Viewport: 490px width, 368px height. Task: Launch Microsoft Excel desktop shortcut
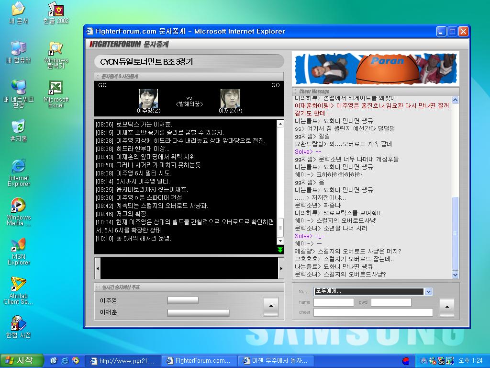[56, 94]
